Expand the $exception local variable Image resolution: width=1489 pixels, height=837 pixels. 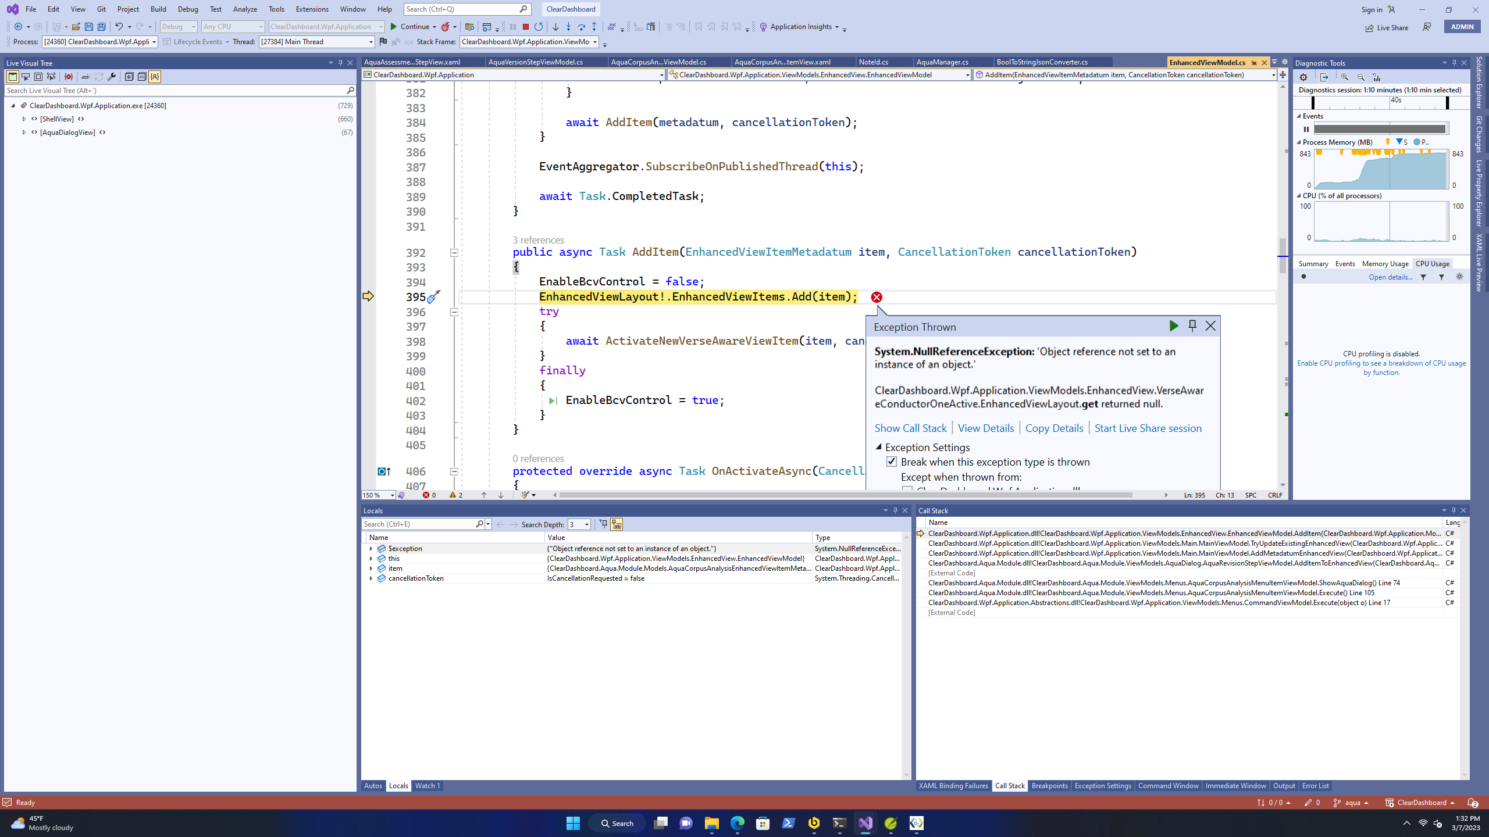pyautogui.click(x=371, y=549)
